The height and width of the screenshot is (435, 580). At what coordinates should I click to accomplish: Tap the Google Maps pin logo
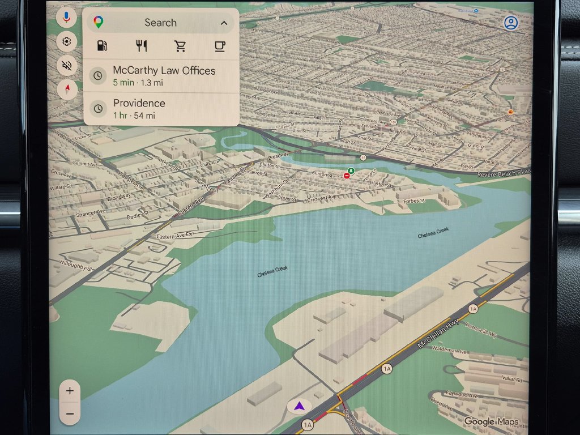98,22
